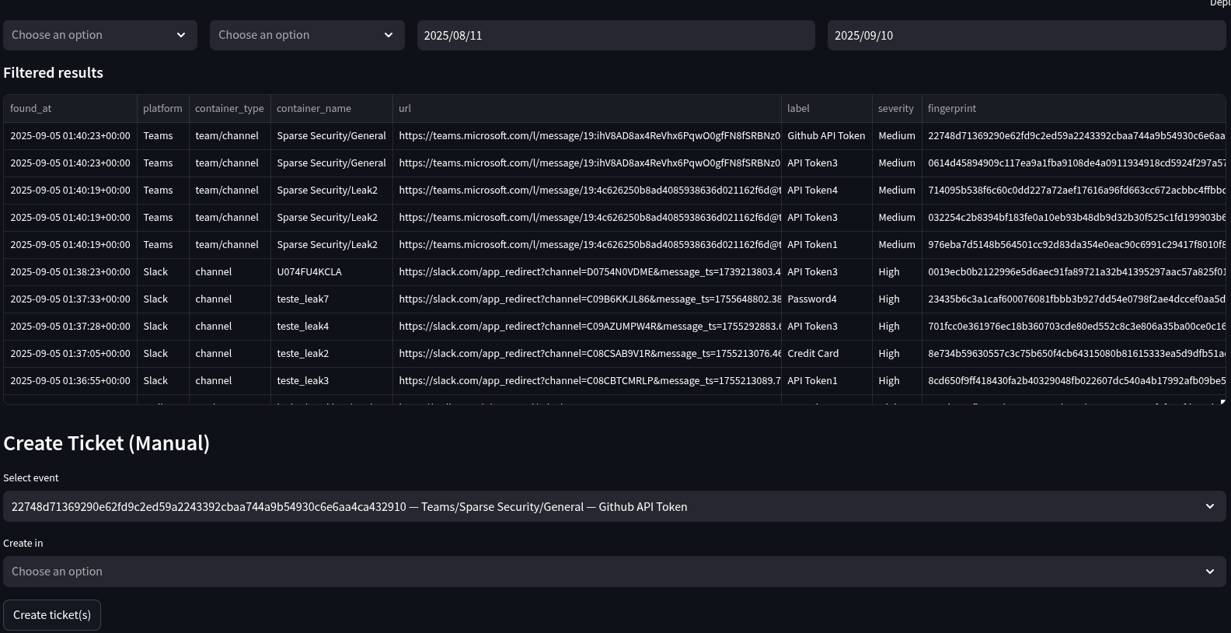The image size is (1231, 633).
Task: Expand the 'Create in' dropdown
Action: (613, 572)
